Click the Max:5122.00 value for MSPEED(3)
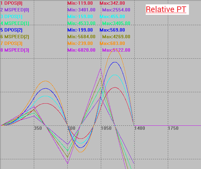Screen dimensions: 201x169 click(x=116, y=50)
